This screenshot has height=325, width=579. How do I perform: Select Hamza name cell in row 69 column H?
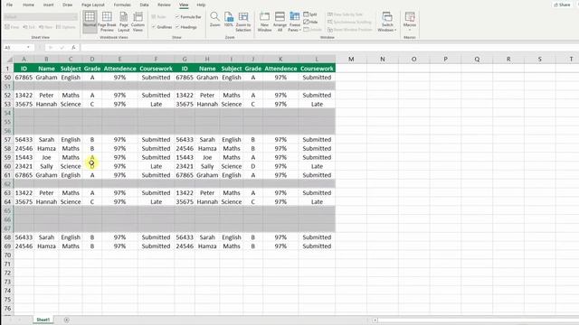(207, 246)
